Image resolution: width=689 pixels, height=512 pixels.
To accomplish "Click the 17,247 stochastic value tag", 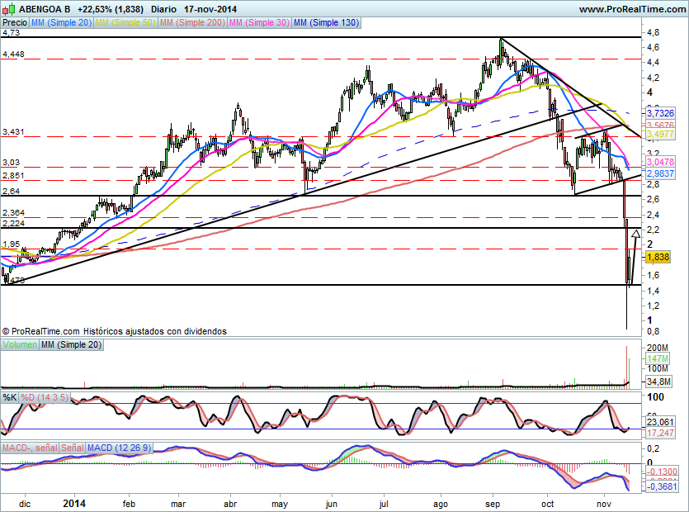I will click(660, 433).
